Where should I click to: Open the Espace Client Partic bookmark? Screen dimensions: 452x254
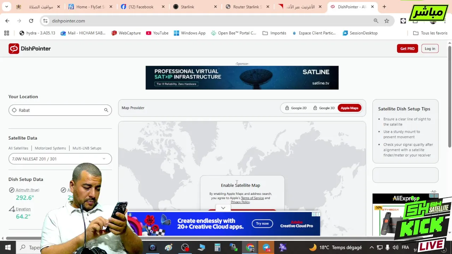[314, 33]
